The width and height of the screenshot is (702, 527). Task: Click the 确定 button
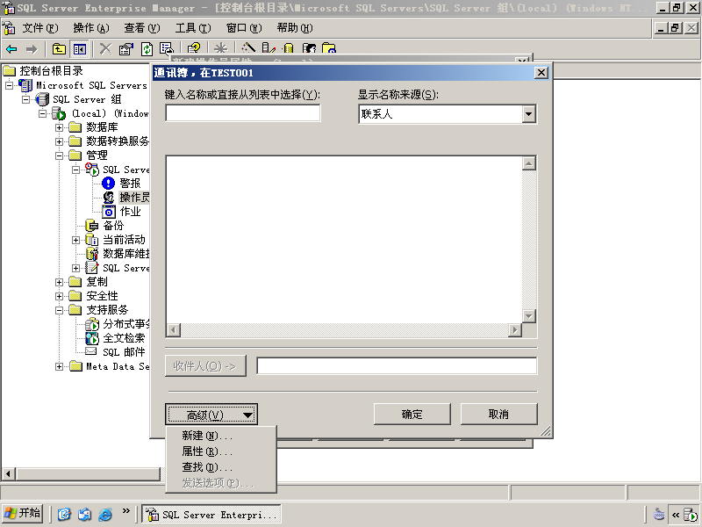pos(412,414)
